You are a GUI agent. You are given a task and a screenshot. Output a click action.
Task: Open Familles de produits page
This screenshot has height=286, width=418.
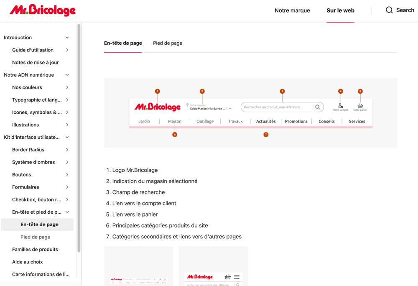pos(35,250)
